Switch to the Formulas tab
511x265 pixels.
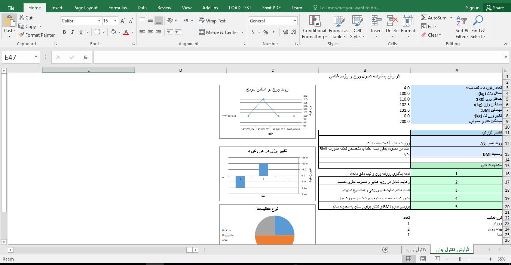(x=117, y=8)
